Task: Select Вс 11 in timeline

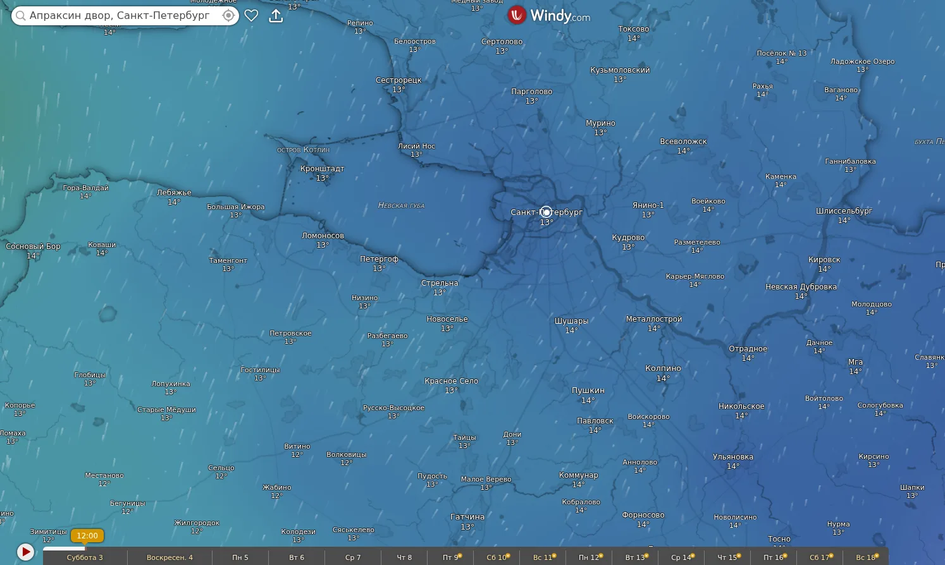Action: coord(543,557)
